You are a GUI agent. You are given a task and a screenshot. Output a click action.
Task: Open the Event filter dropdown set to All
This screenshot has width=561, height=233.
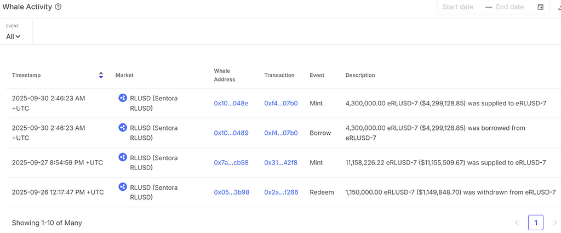[13, 37]
